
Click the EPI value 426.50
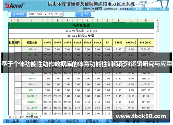(146, 108)
